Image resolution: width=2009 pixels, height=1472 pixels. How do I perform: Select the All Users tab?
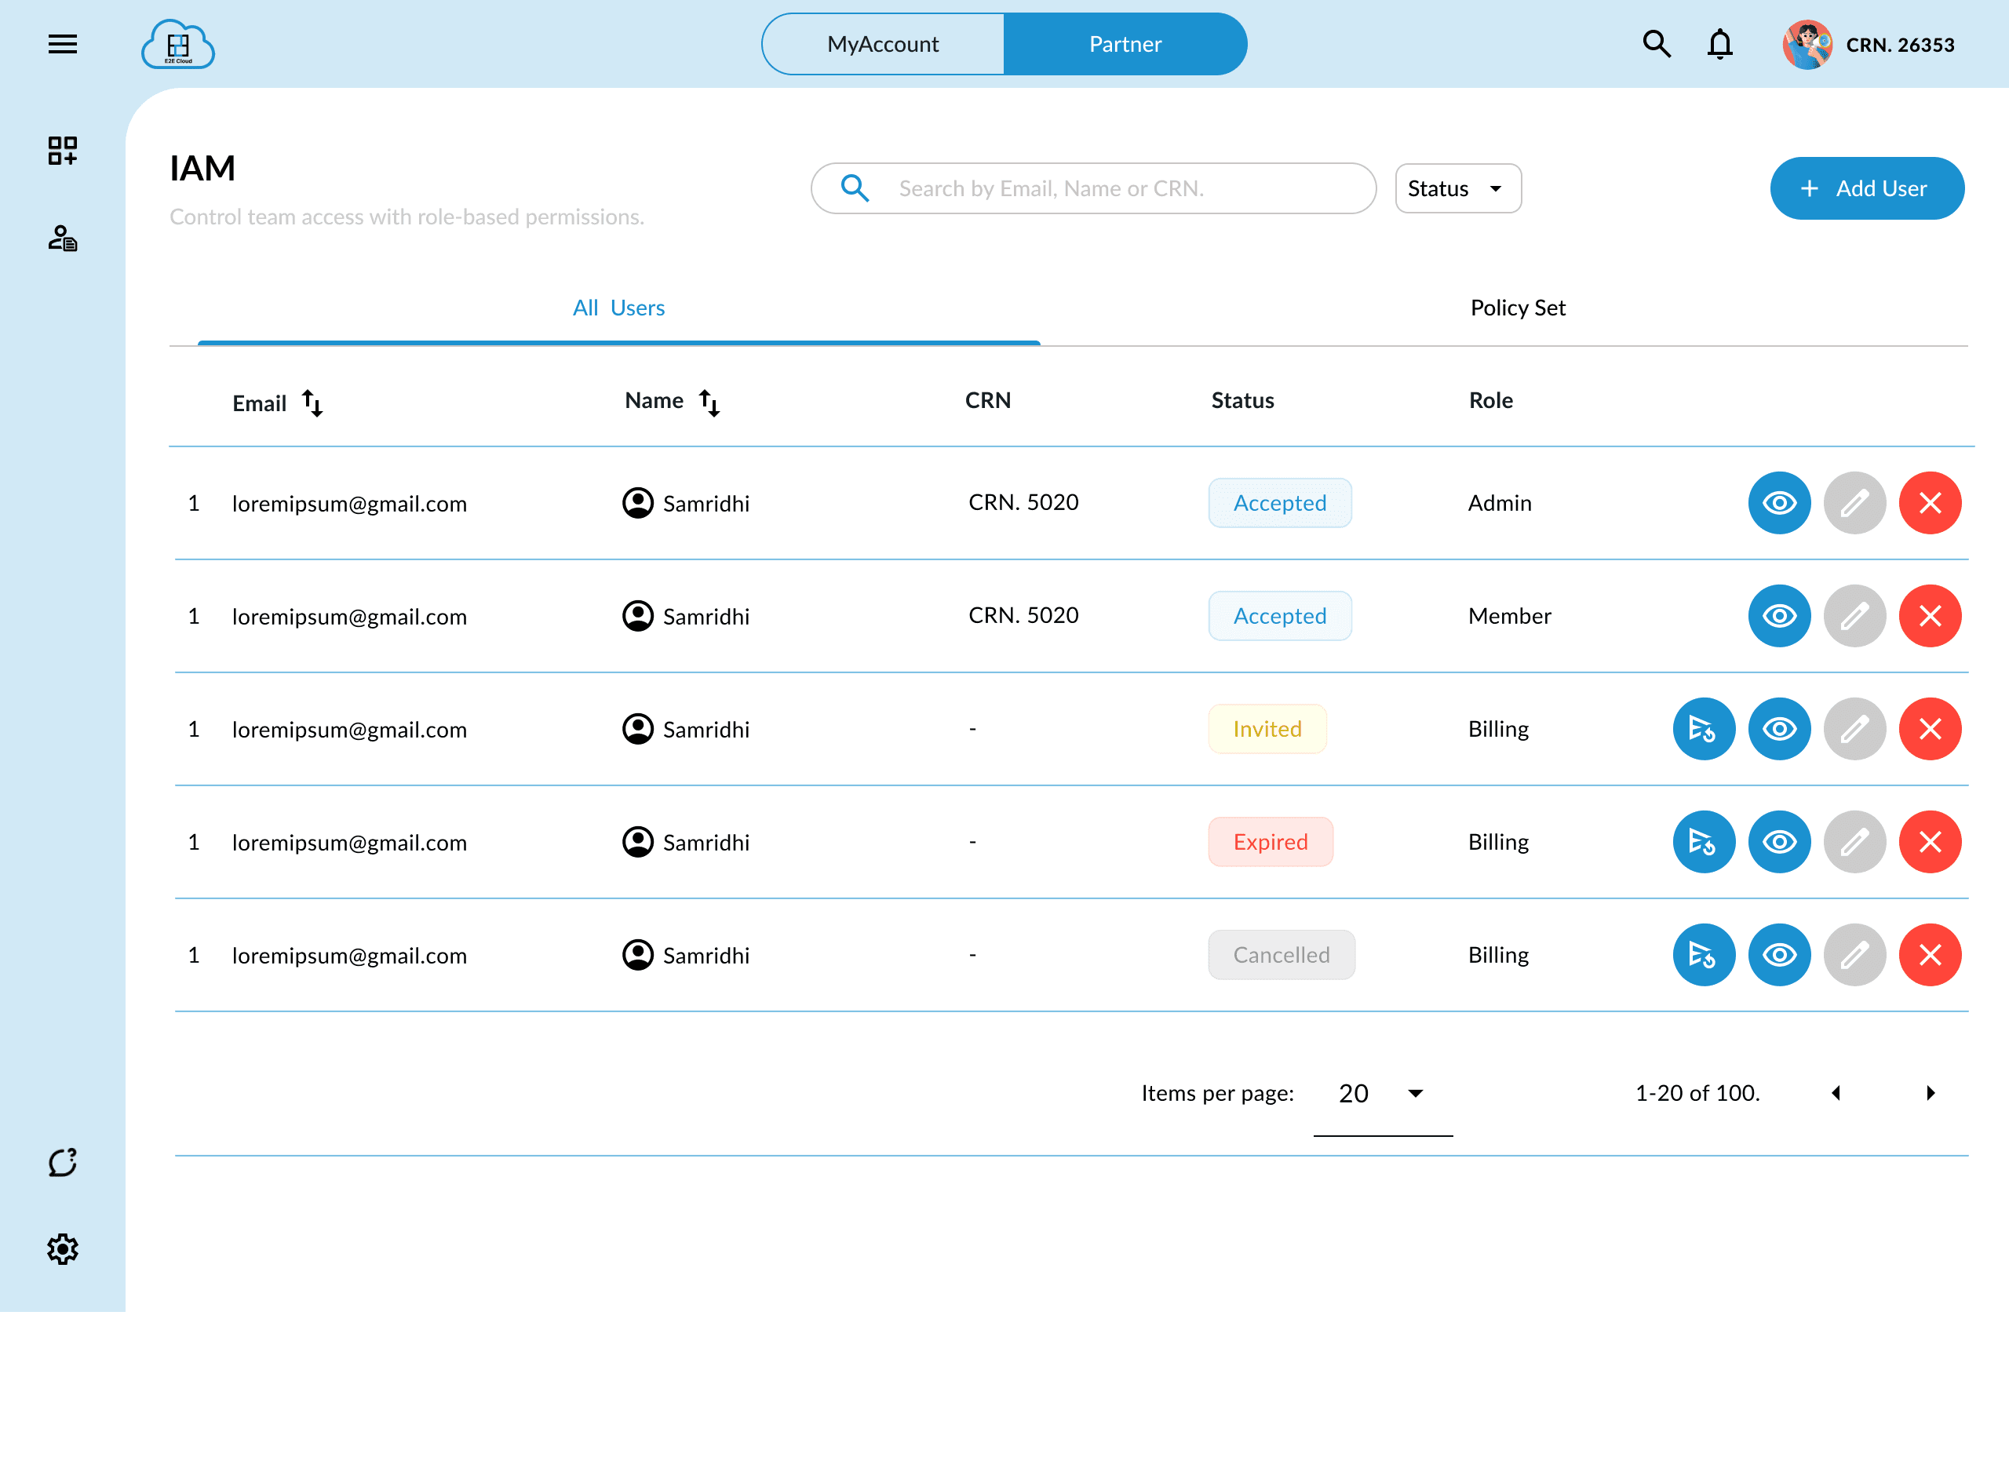[618, 308]
